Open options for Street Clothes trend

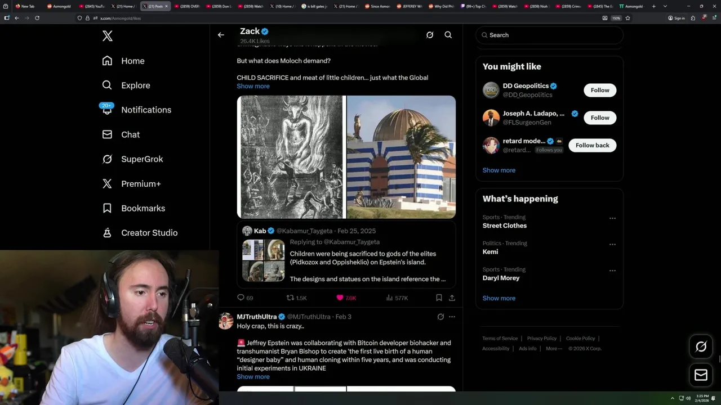tap(612, 218)
